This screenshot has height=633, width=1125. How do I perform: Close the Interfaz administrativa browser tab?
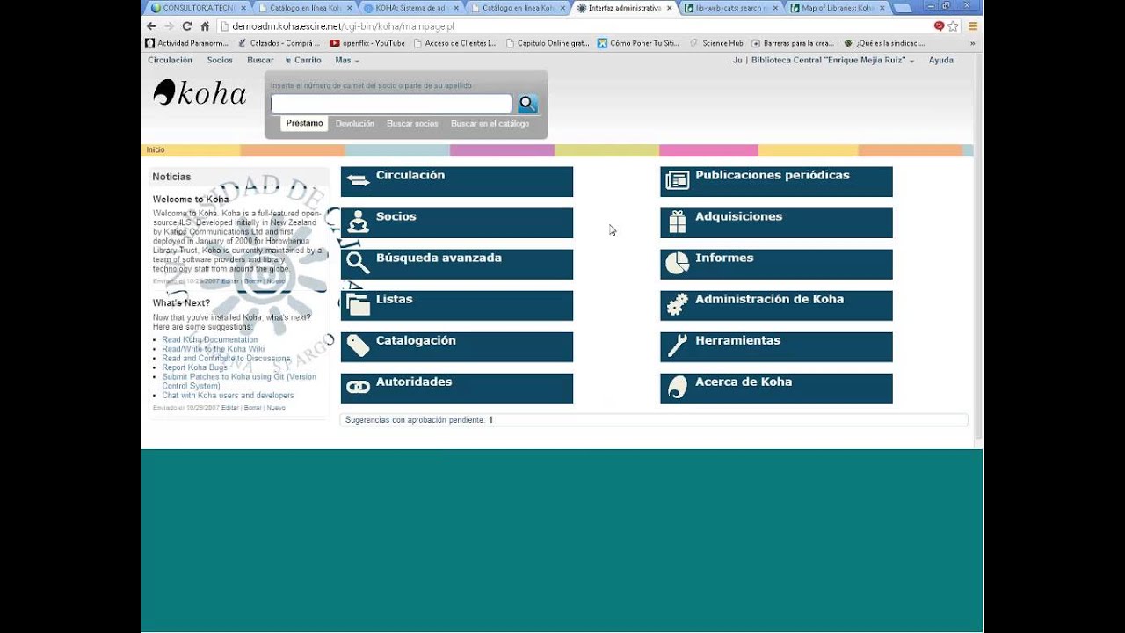pos(669,8)
